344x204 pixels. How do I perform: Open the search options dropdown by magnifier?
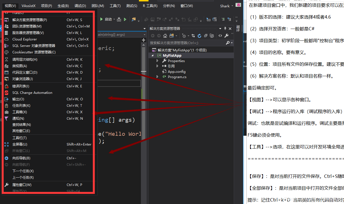pyautogui.click(x=231, y=43)
